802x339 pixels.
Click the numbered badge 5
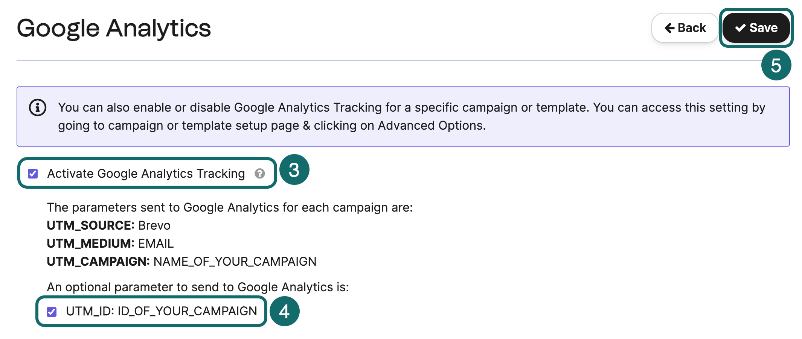coord(776,65)
